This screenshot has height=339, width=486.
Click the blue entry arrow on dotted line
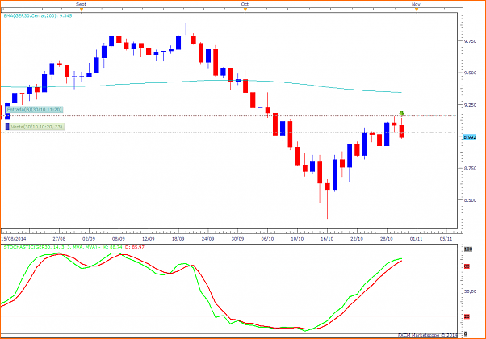(6, 116)
